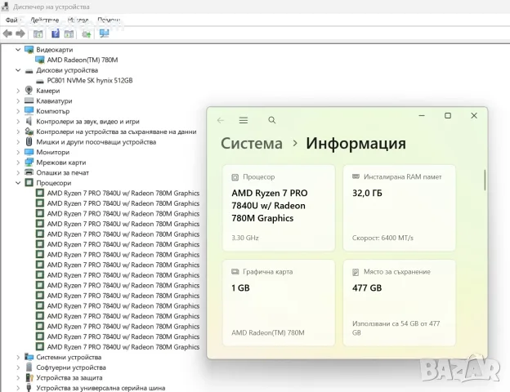510x392 pixels.
Task: Open the Действие menu
Action: pyautogui.click(x=45, y=20)
